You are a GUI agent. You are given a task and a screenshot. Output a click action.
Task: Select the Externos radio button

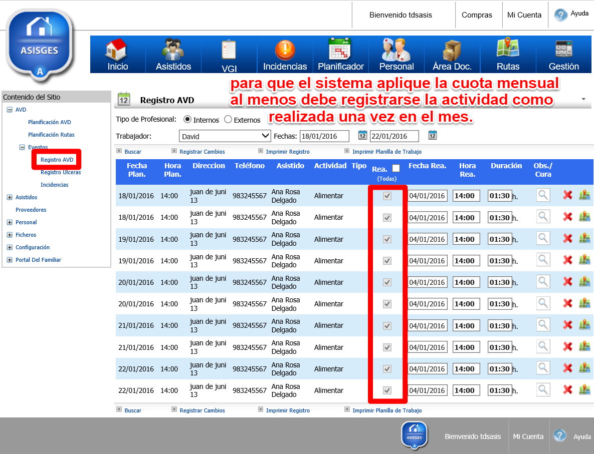point(228,120)
